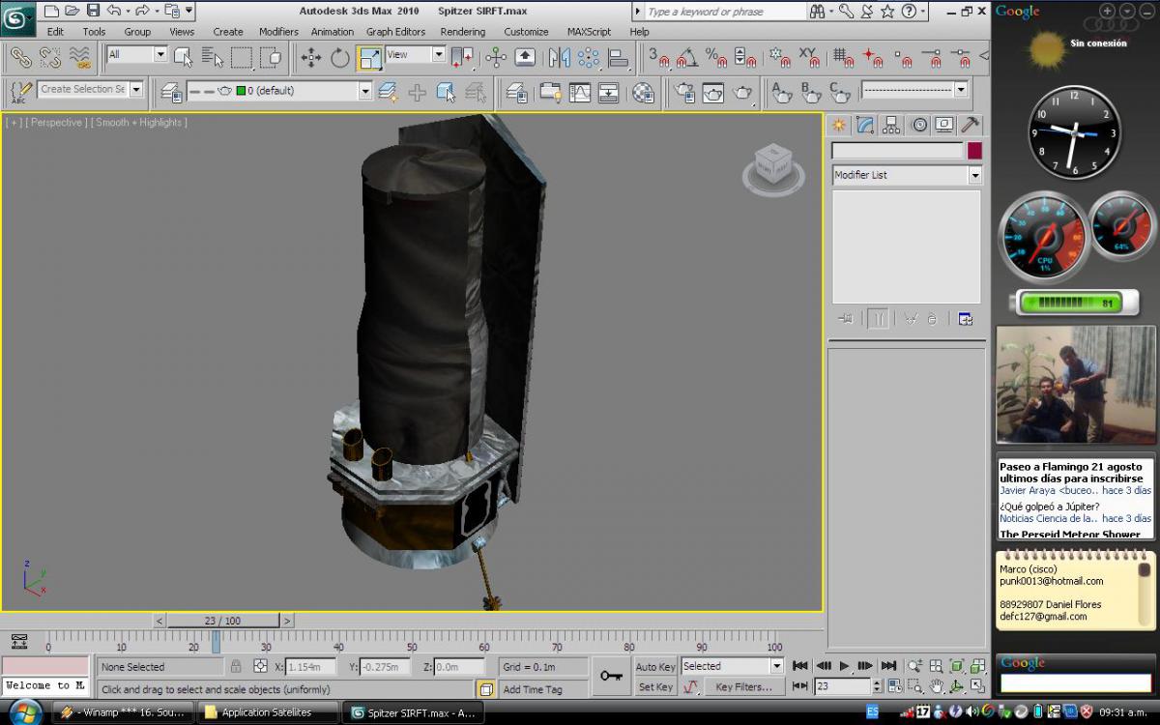1160x725 pixels.
Task: Toggle Absolute/Offset transform type-in mode
Action: 260,666
